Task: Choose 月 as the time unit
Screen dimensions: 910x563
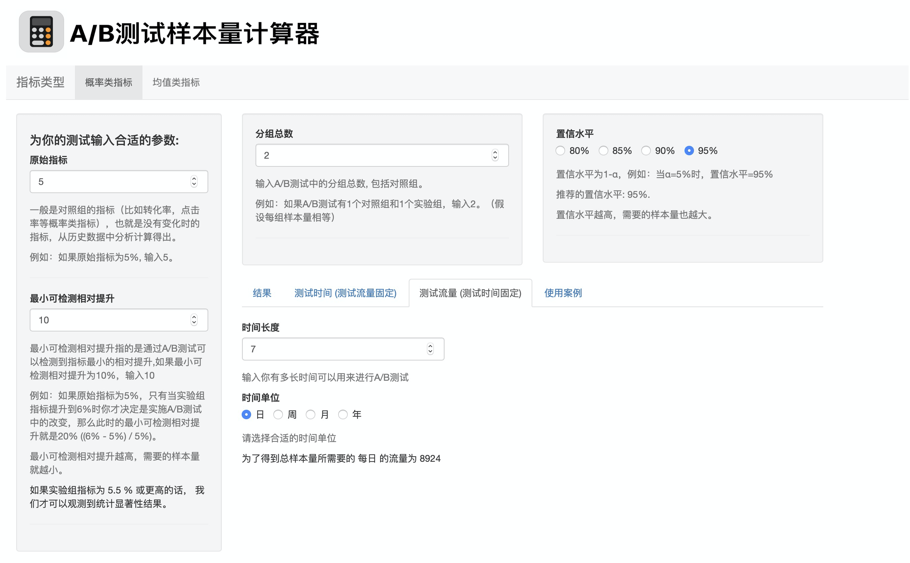Action: tap(310, 414)
